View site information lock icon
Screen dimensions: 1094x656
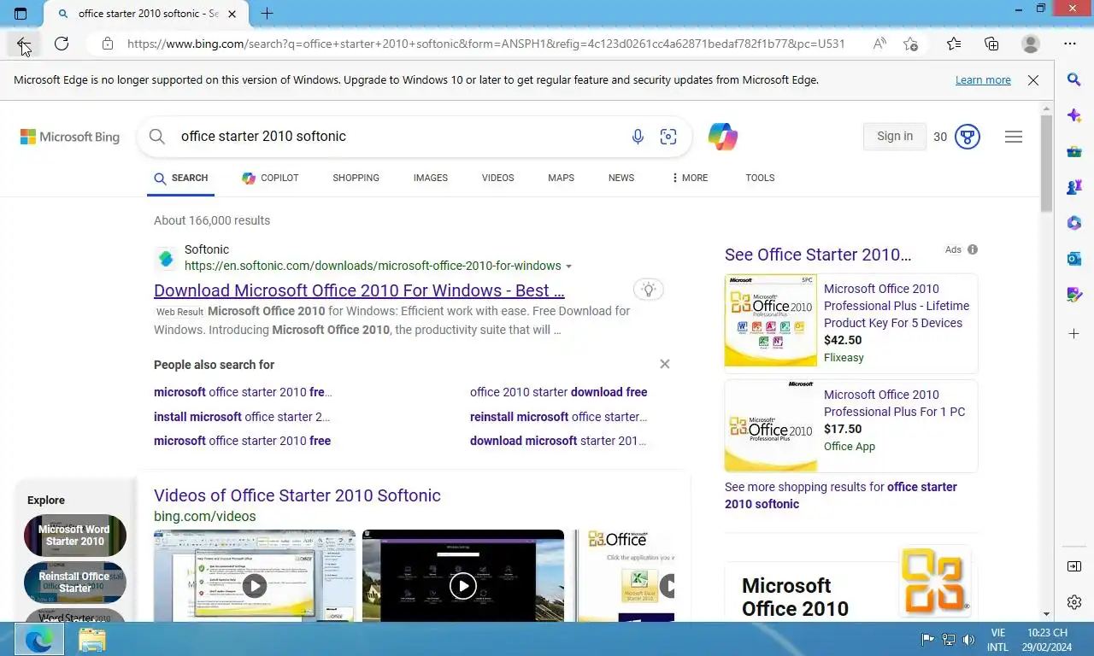(x=107, y=44)
